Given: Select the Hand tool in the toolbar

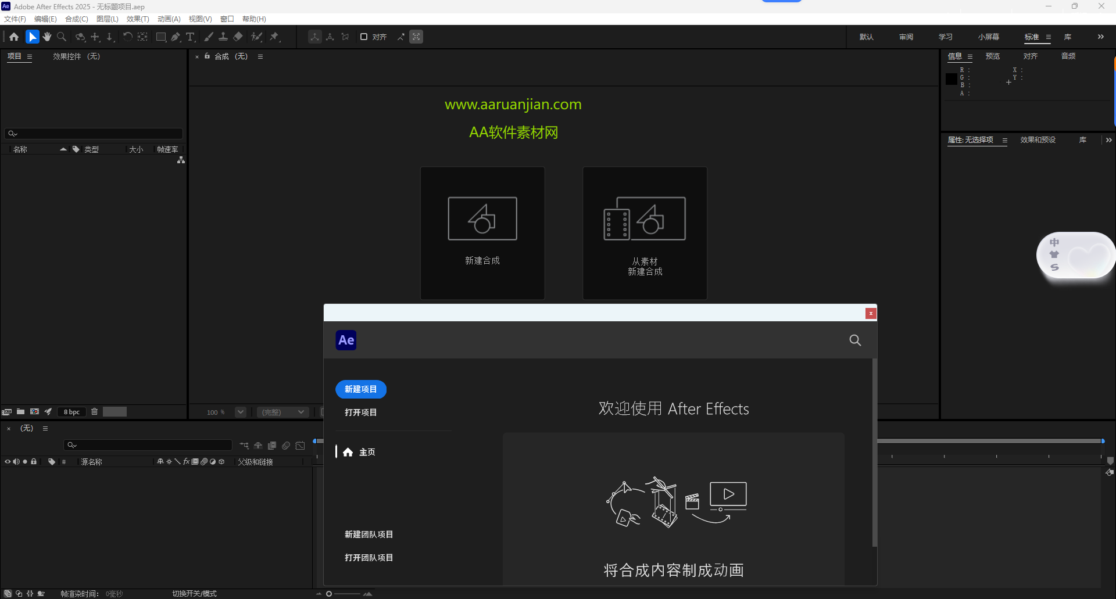Looking at the screenshot, I should coord(46,37).
